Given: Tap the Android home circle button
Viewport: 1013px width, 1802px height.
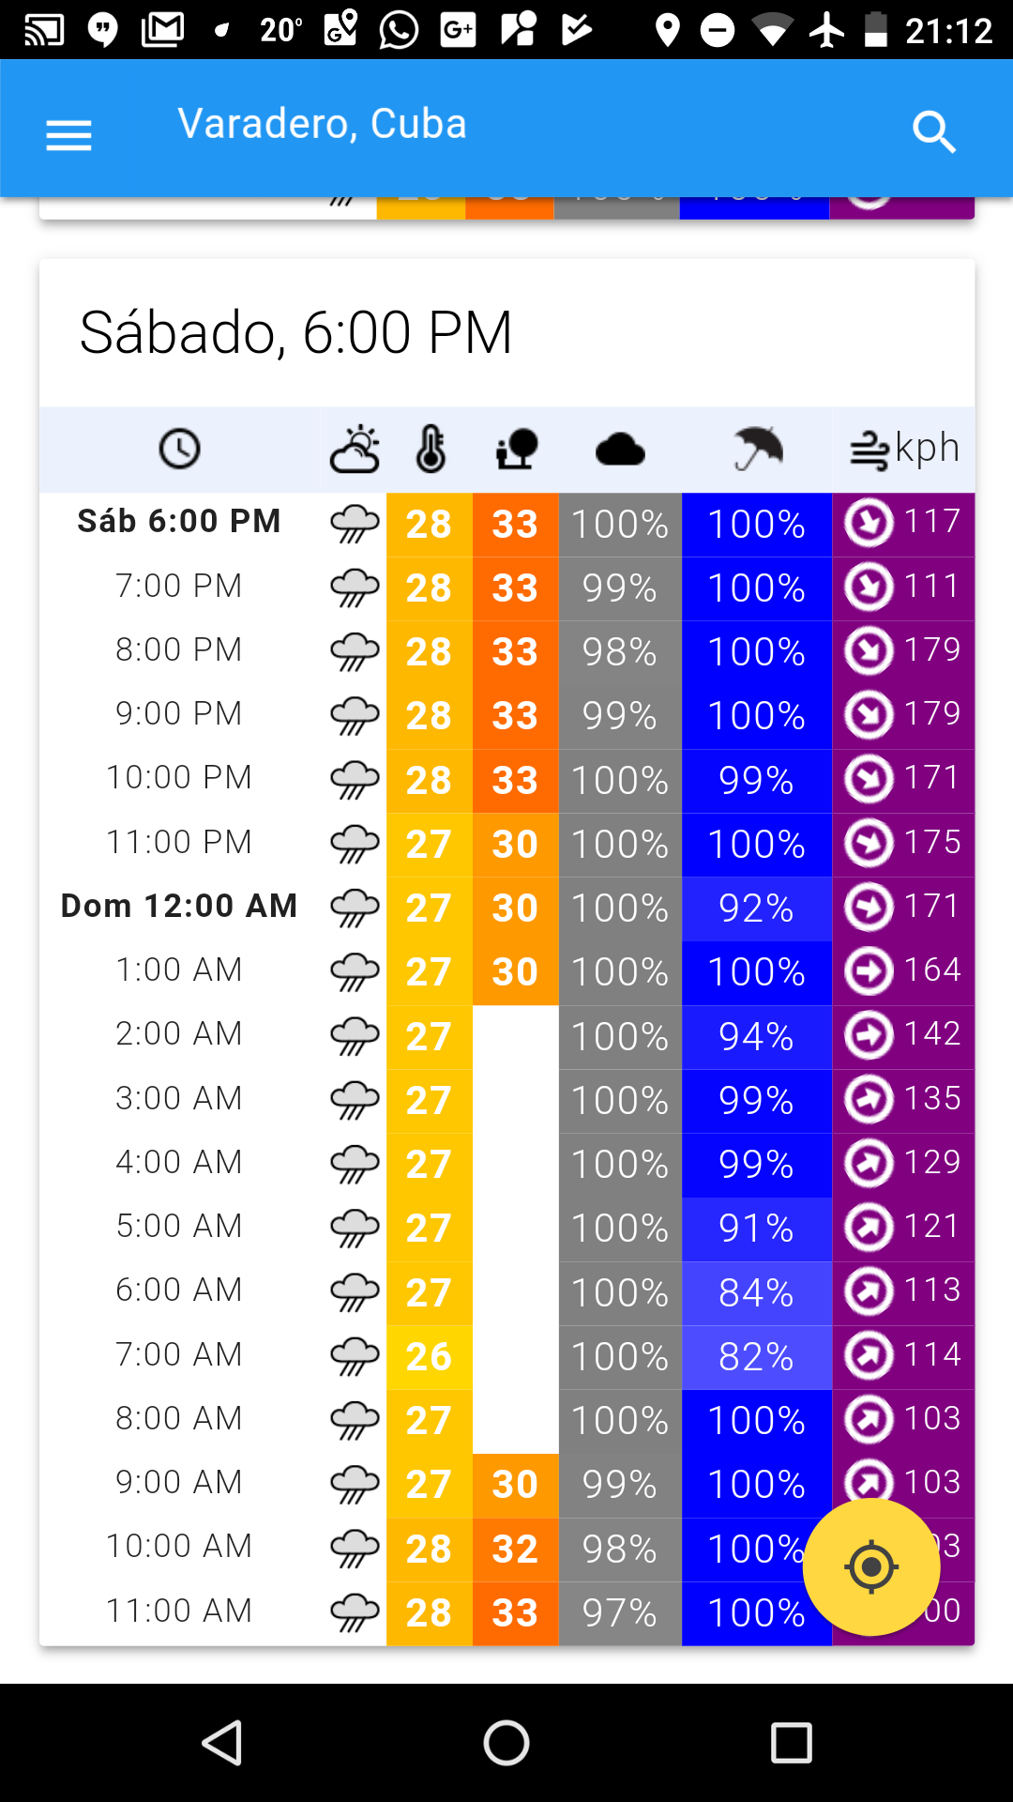Looking at the screenshot, I should click(x=506, y=1743).
